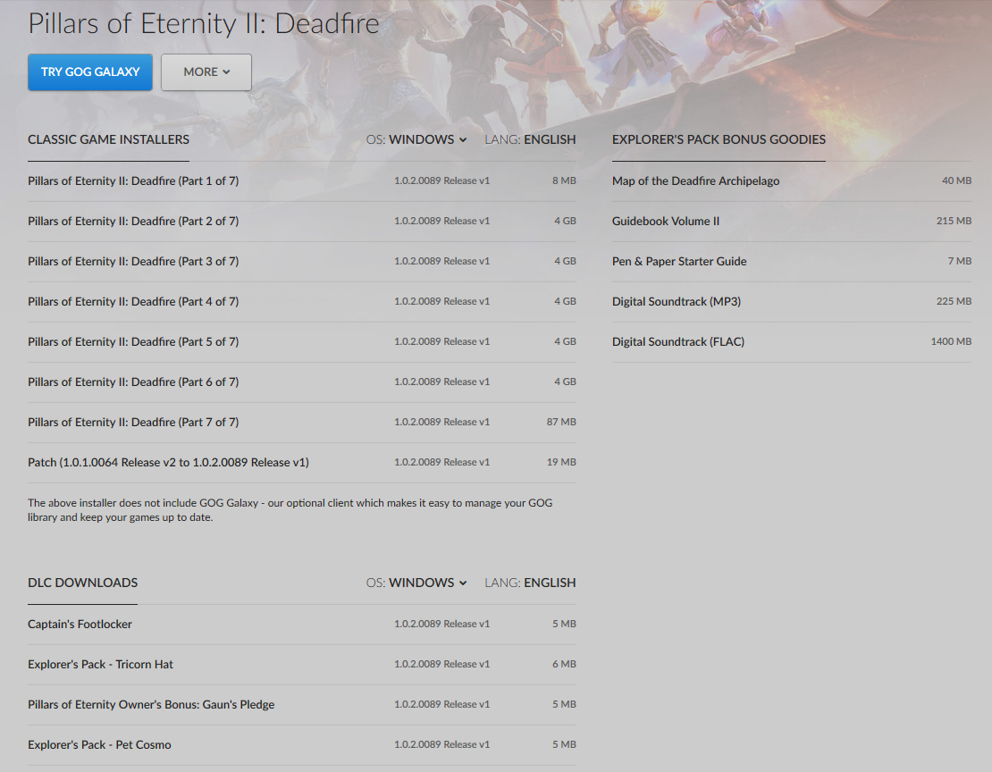The height and width of the screenshot is (772, 992).
Task: Click the GOG Galaxy installer note text
Action: point(290,510)
